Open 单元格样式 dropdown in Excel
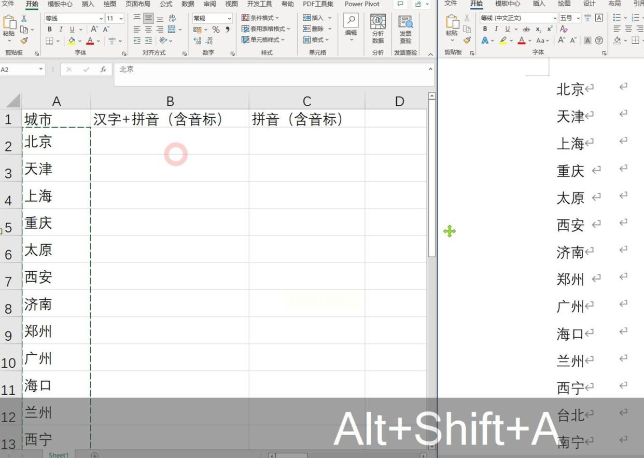Image resolution: width=644 pixels, height=458 pixels. click(263, 40)
